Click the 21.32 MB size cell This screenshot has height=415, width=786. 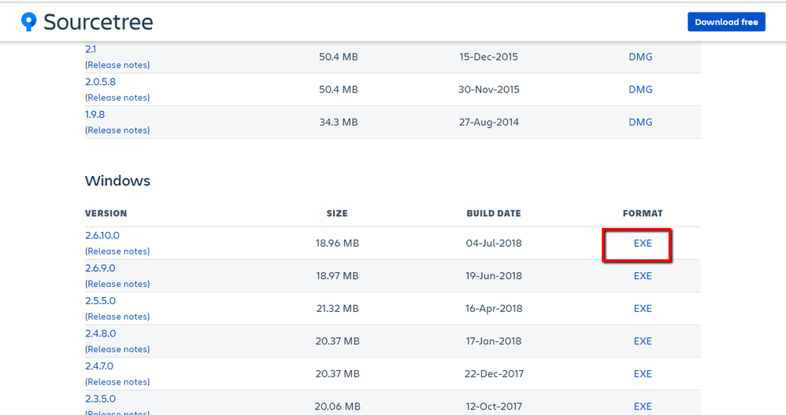(337, 309)
